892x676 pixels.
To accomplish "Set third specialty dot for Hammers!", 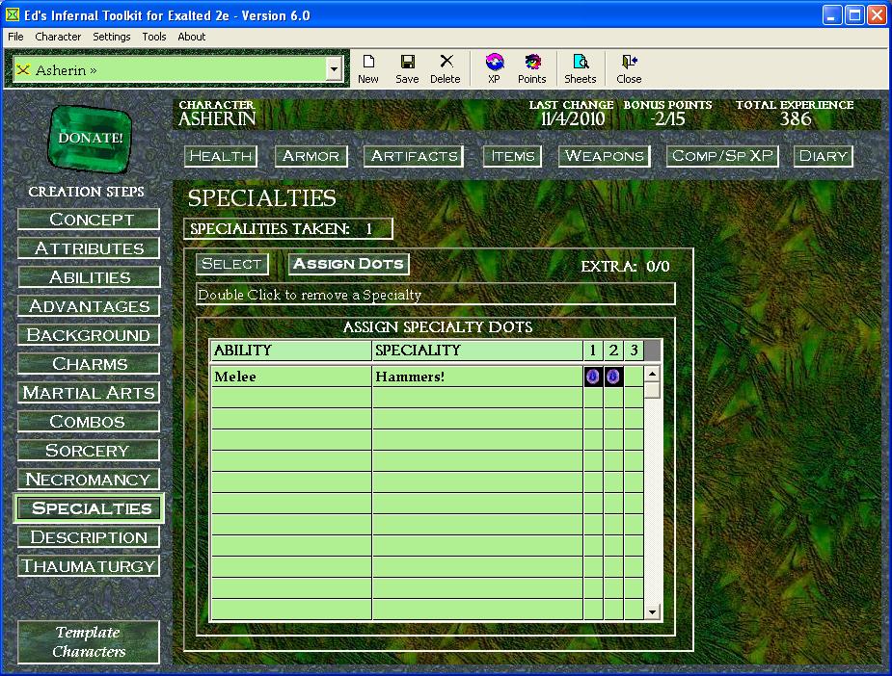I will (634, 377).
